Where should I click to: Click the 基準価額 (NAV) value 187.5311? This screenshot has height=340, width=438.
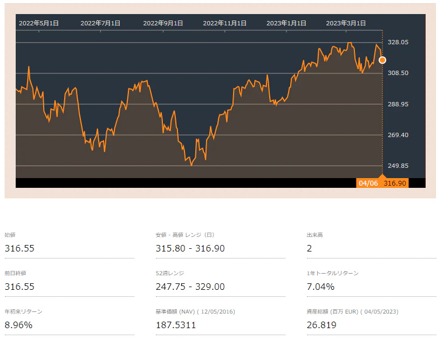pyautogui.click(x=175, y=325)
